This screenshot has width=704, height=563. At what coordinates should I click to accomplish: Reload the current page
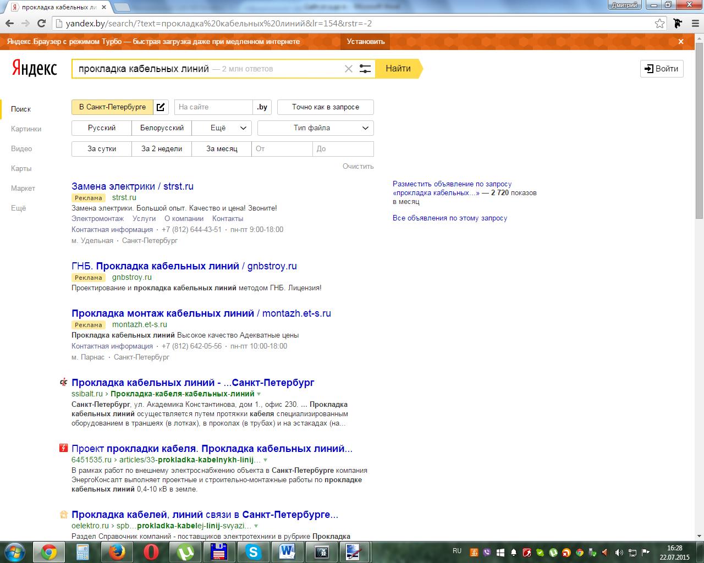point(41,24)
